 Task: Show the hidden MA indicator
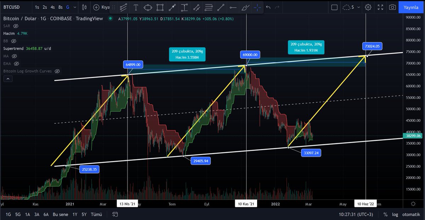(x=15, y=56)
